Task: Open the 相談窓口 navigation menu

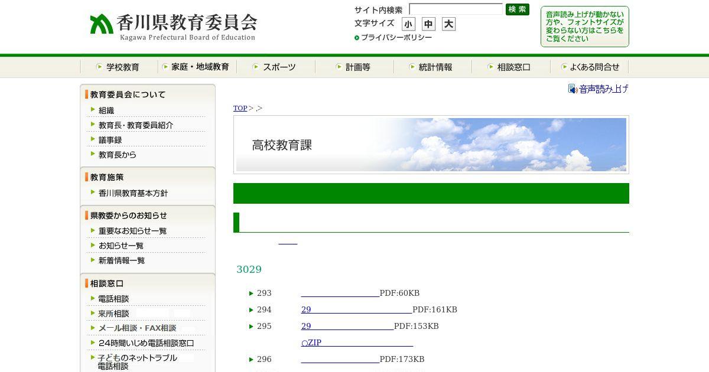Action: 511,67
